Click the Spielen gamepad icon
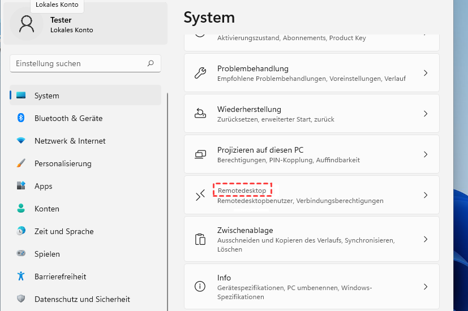The image size is (468, 311). tap(21, 254)
